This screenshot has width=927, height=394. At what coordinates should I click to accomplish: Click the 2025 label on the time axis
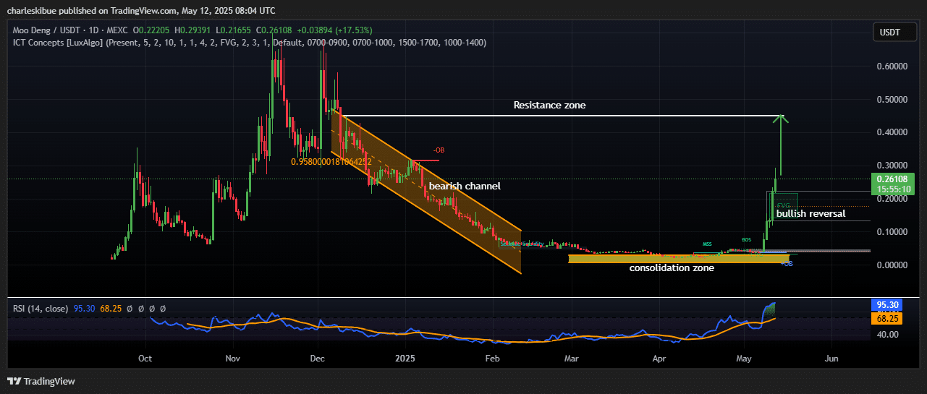tap(405, 358)
